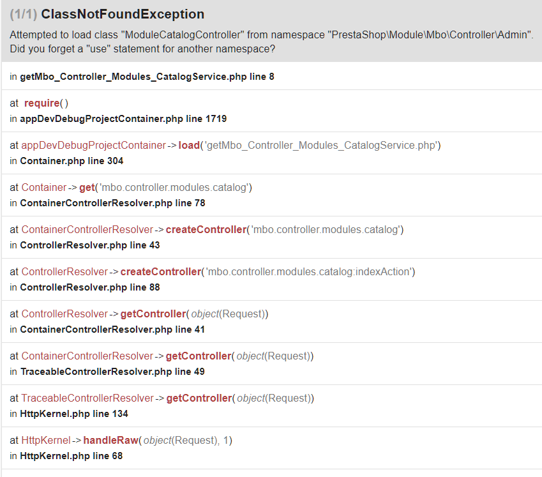Open TraceableControllerResolver.php line 49
Image resolution: width=542 pixels, height=477 pixels.
tap(112, 372)
